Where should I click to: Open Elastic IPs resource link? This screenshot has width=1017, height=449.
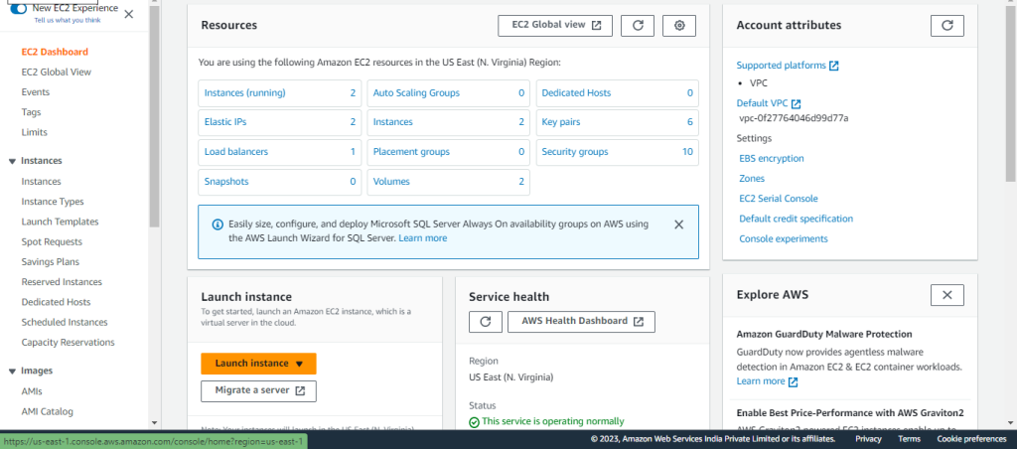pos(225,122)
